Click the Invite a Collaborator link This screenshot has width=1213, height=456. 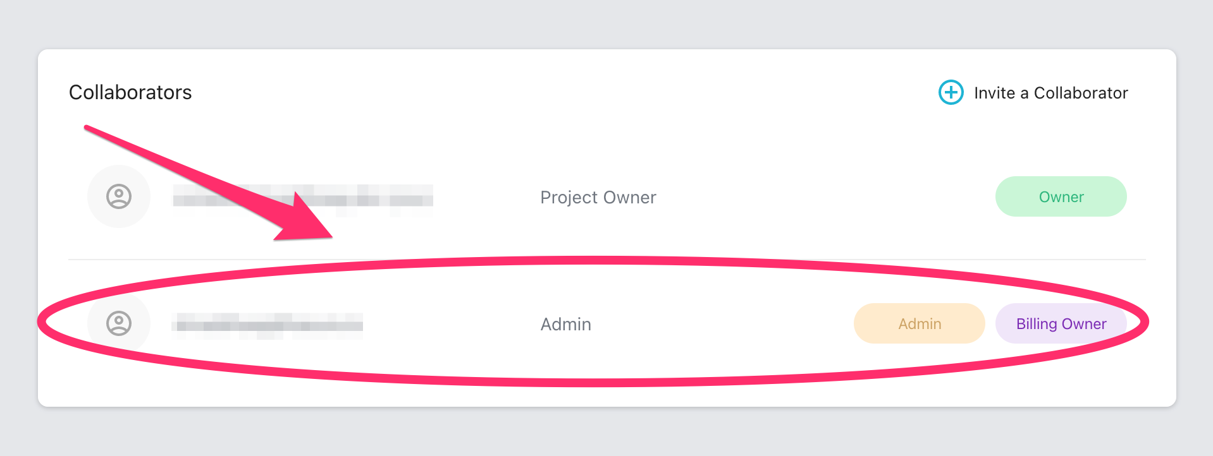(1050, 92)
